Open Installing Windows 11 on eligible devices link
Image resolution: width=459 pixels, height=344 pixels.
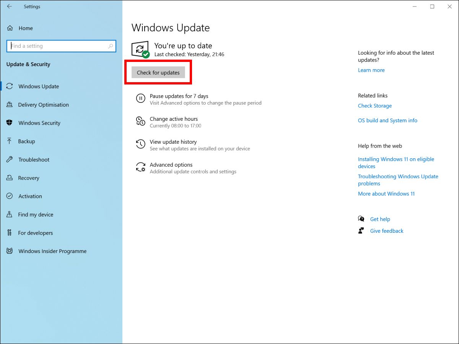click(x=396, y=163)
